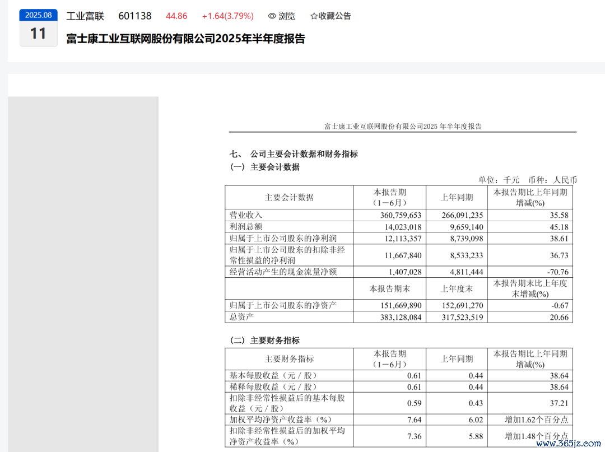
Task: Click total assets value 383,128,084
Action: tap(401, 318)
